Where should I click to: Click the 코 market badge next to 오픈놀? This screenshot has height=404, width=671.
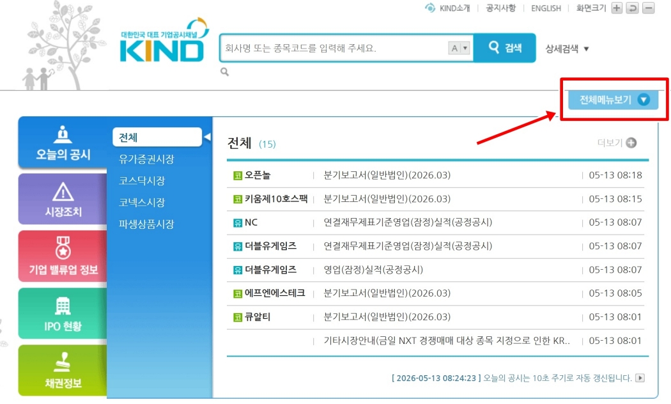click(238, 175)
